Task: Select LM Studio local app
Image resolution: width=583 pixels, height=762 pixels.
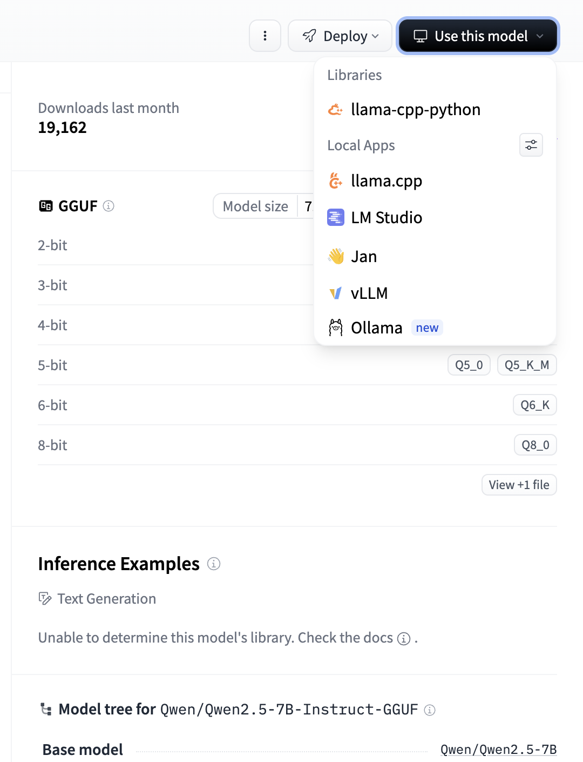Action: pyautogui.click(x=386, y=218)
